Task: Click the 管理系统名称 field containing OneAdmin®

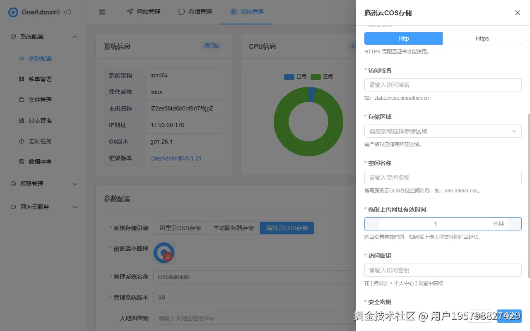Action: click(255, 277)
